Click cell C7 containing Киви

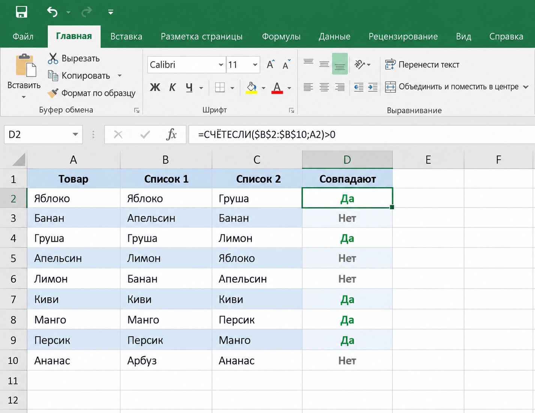pos(257,299)
